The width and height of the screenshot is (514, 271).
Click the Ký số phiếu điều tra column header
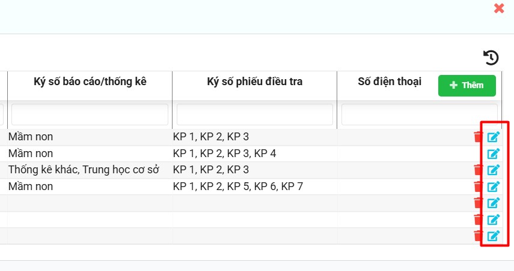coord(254,82)
